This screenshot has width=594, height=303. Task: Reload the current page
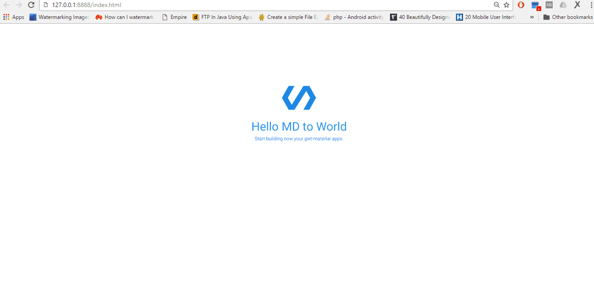31,5
